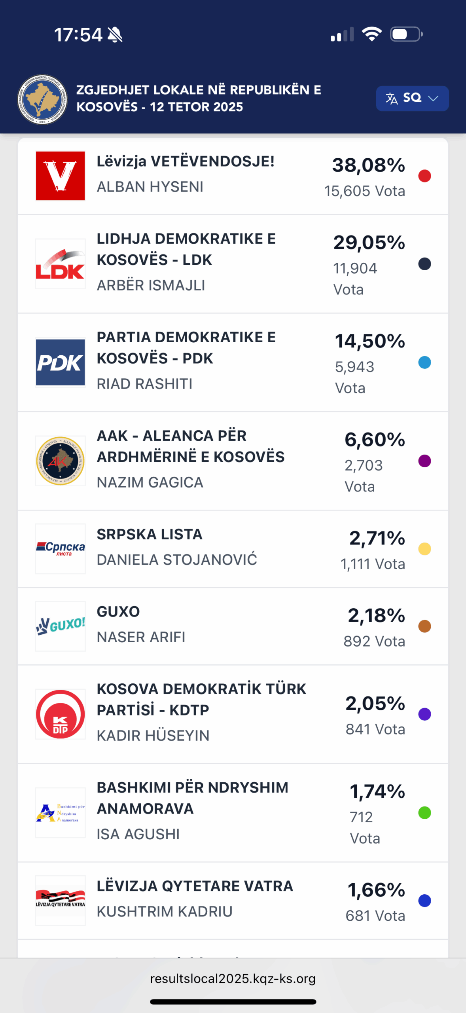Open the SQ language dropdown
This screenshot has height=1013, width=466.
pyautogui.click(x=412, y=98)
